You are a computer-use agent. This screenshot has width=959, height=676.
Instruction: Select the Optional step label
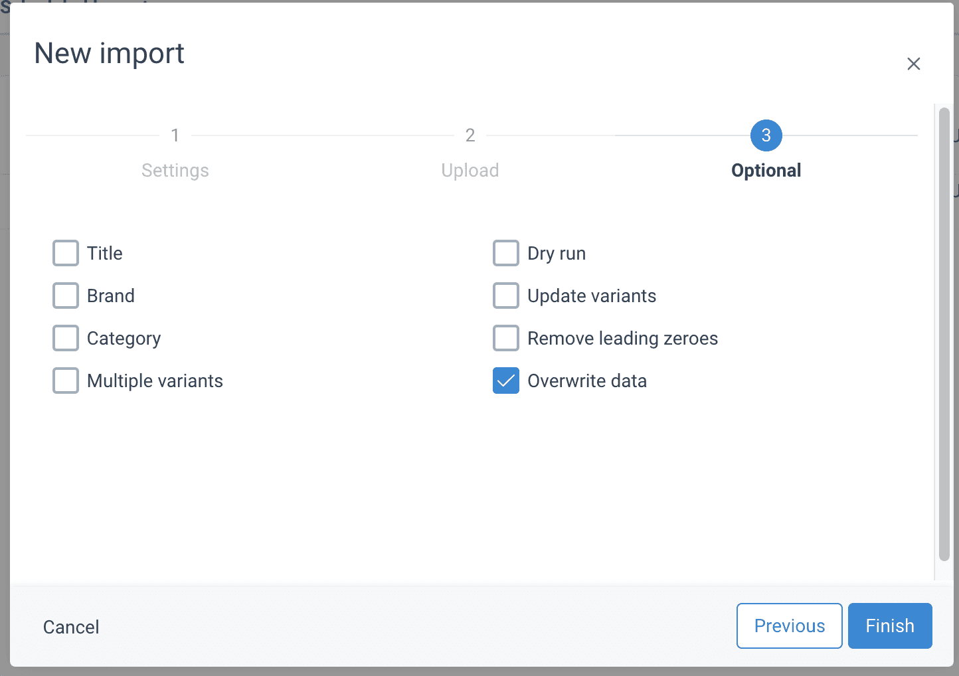(x=766, y=171)
